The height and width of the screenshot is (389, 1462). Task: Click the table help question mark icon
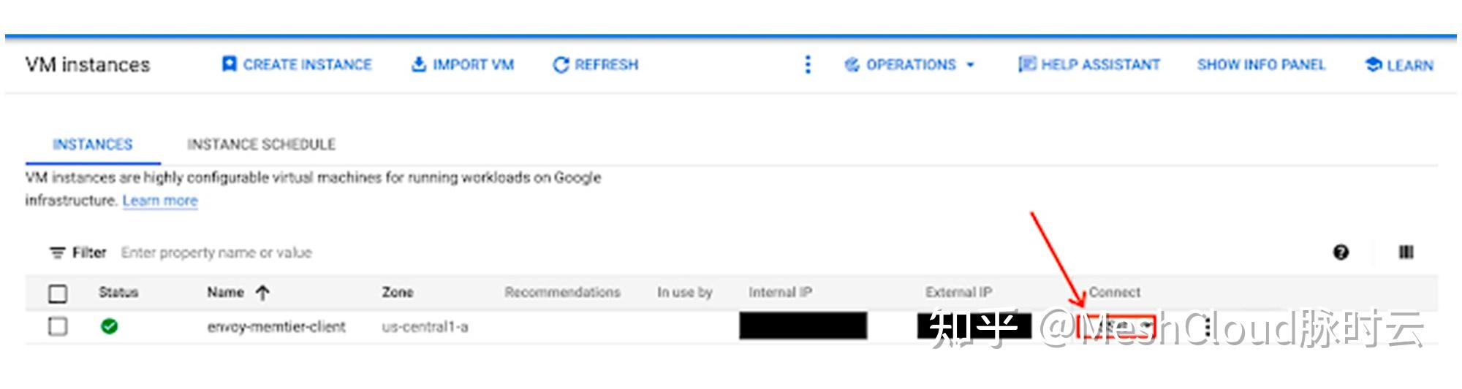point(1341,253)
